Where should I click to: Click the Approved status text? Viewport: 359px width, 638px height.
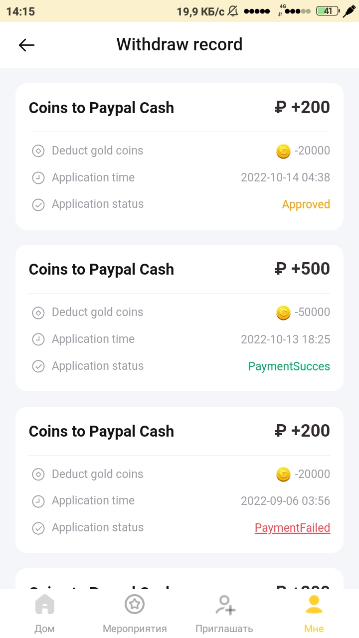pyautogui.click(x=306, y=204)
